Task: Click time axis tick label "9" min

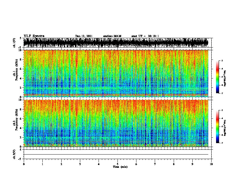Action: 192,164
